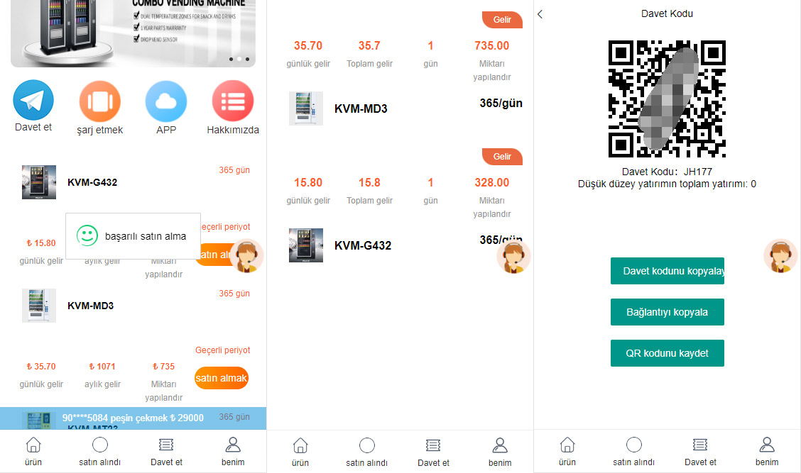Open the Hakkımızda list icon
The image size is (801, 473).
233,101
